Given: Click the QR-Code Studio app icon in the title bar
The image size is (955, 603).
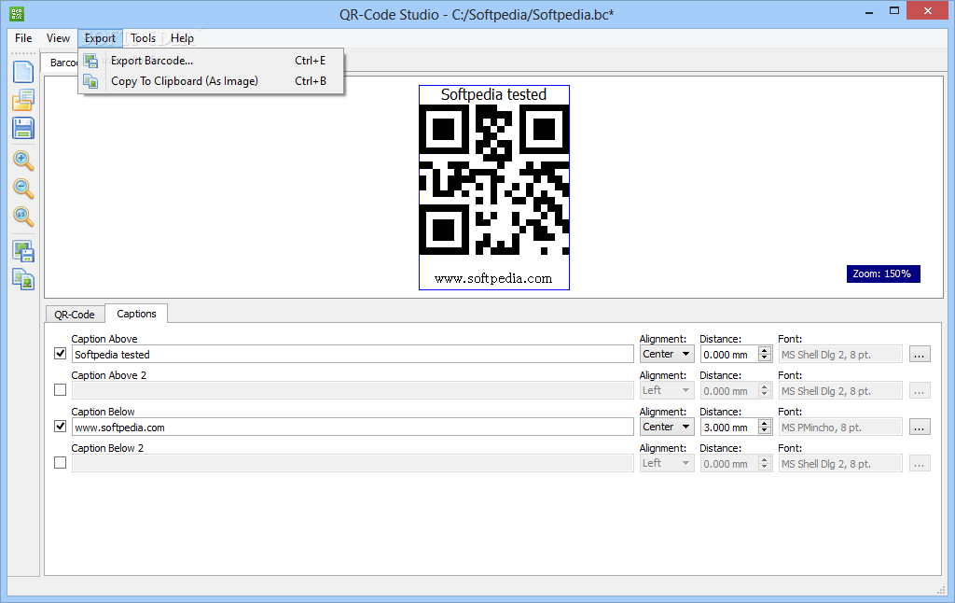Looking at the screenshot, I should (17, 13).
